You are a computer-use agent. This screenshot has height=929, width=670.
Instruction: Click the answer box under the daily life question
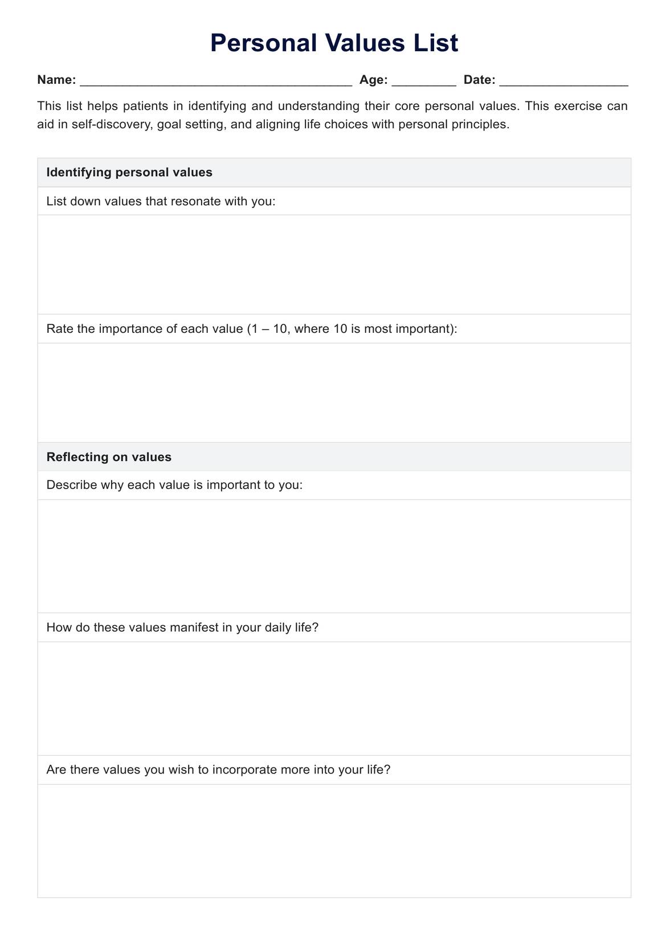tap(334, 699)
